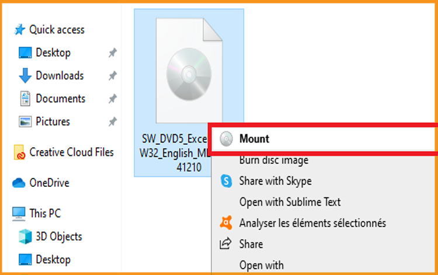This screenshot has width=438, height=275.
Task: Click the pin icon beside Downloads
Action: click(113, 76)
